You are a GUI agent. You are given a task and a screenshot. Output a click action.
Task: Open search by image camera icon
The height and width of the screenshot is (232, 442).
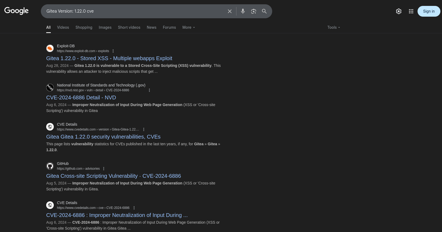[254, 11]
